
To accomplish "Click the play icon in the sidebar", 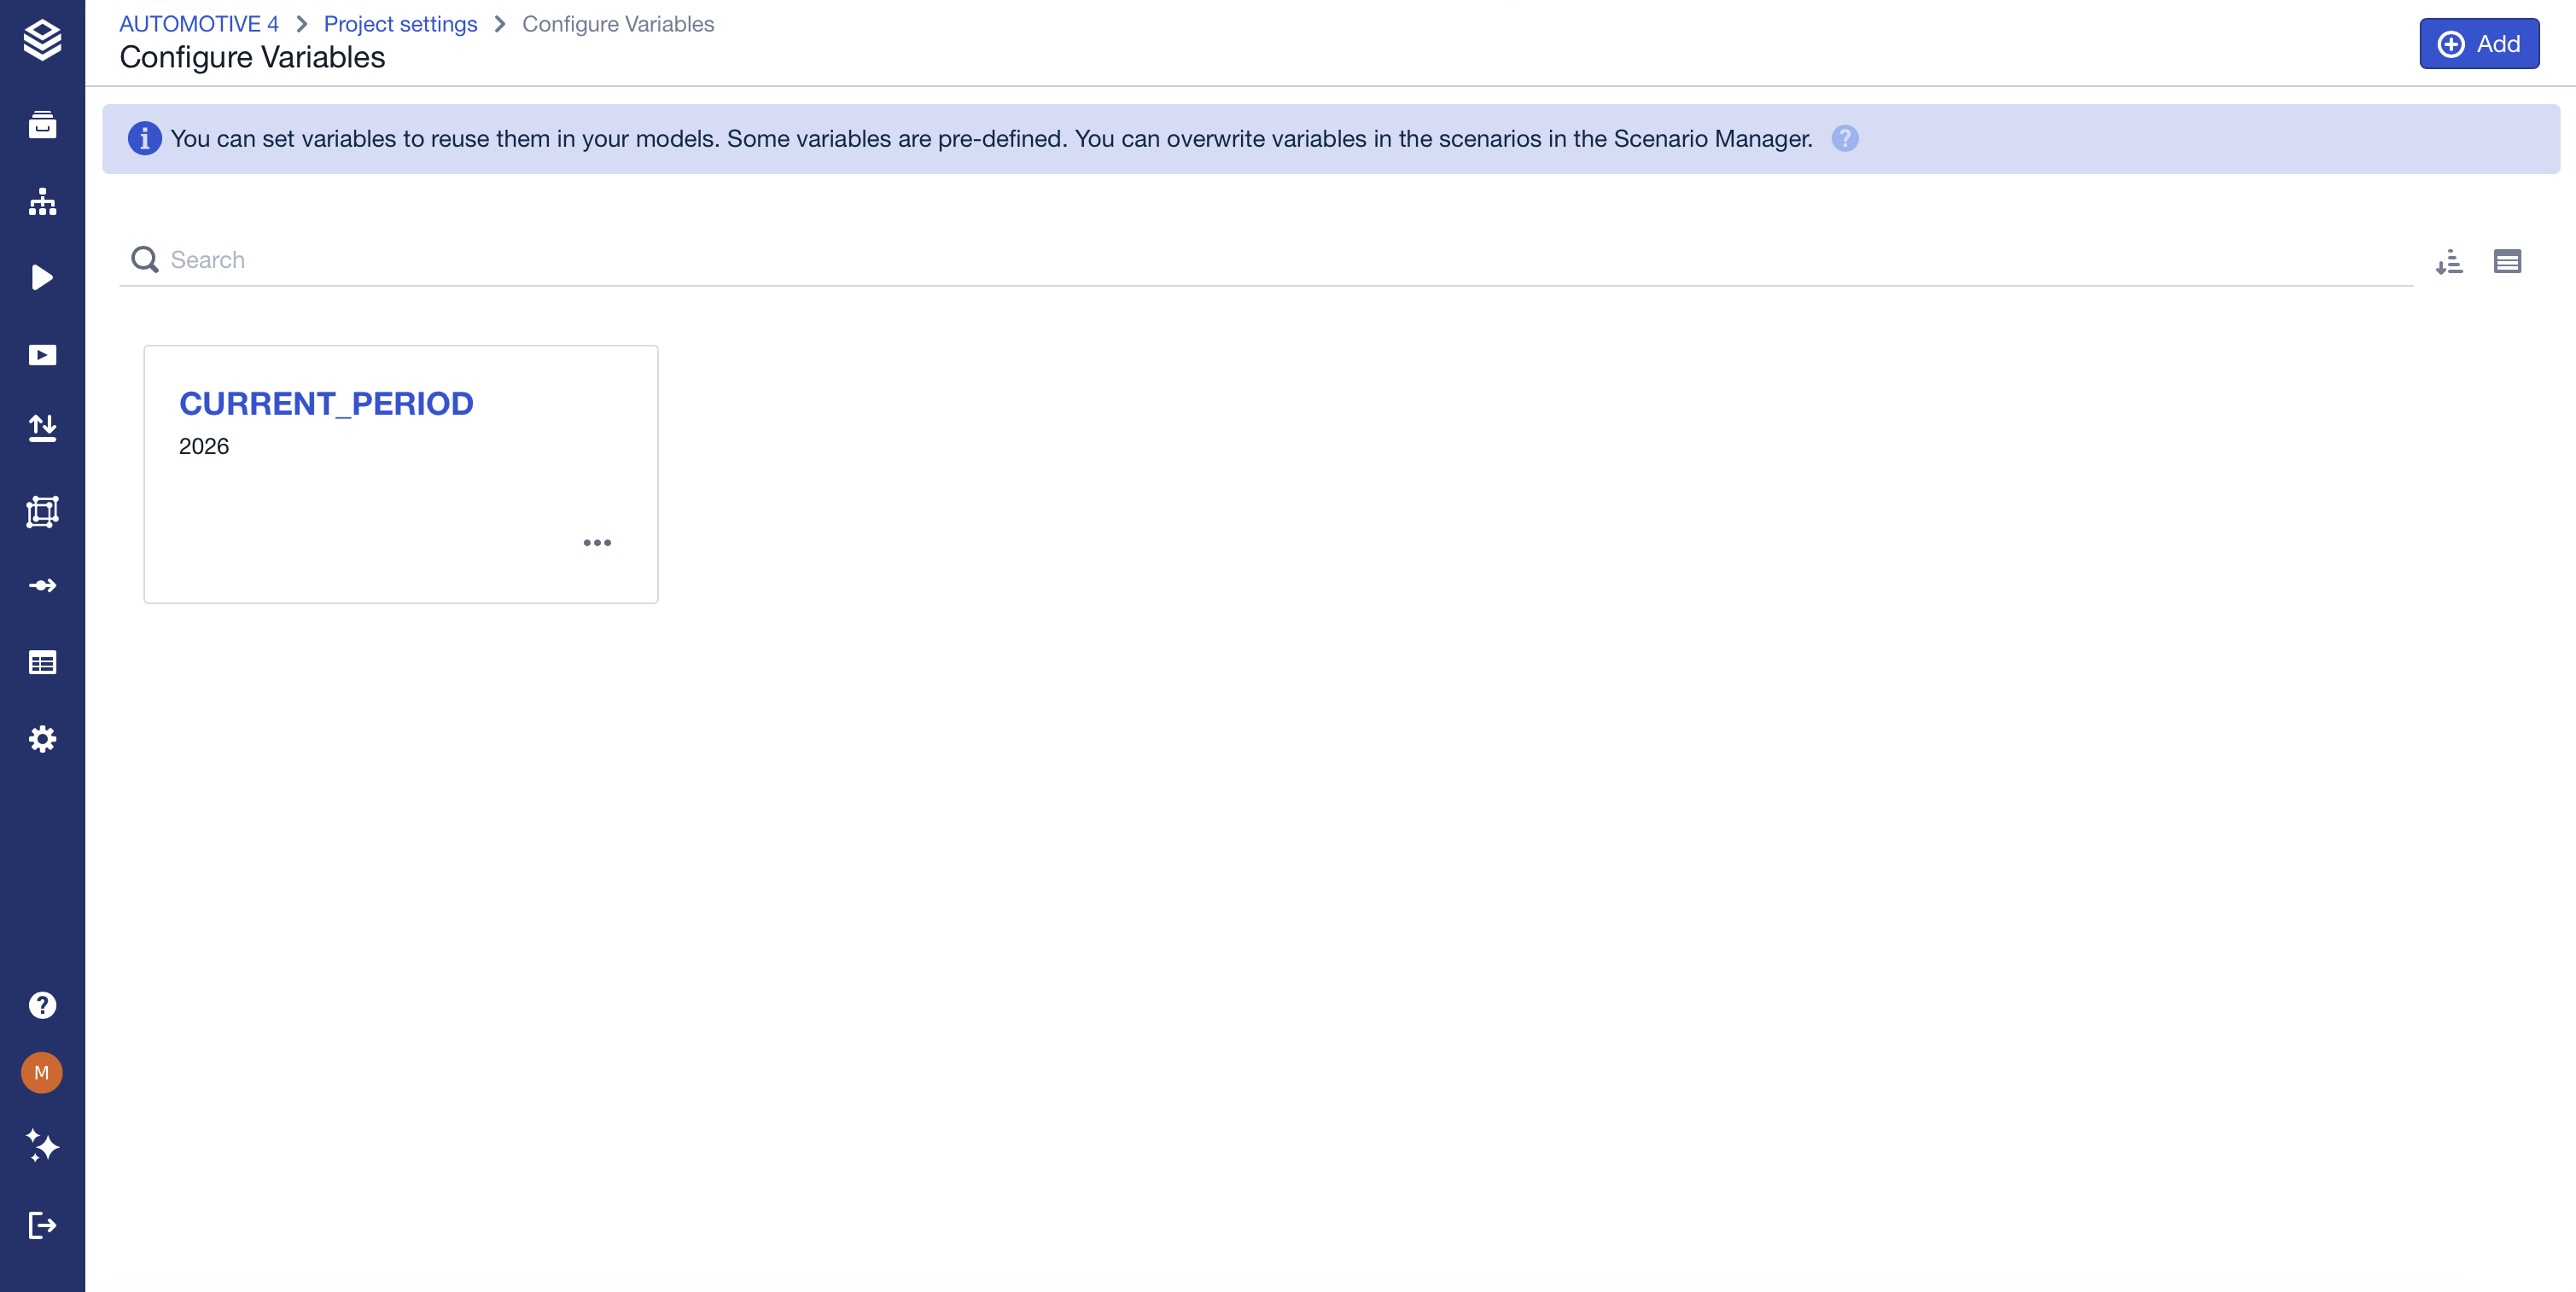I will (42, 277).
